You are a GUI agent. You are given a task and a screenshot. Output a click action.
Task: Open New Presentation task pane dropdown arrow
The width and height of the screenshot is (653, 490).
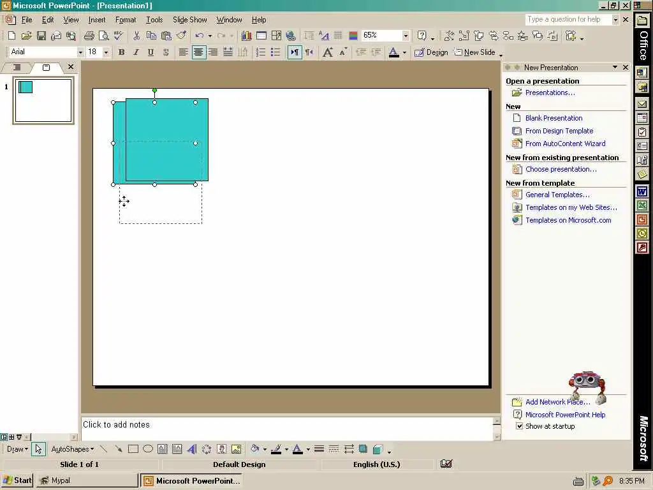[x=615, y=67]
